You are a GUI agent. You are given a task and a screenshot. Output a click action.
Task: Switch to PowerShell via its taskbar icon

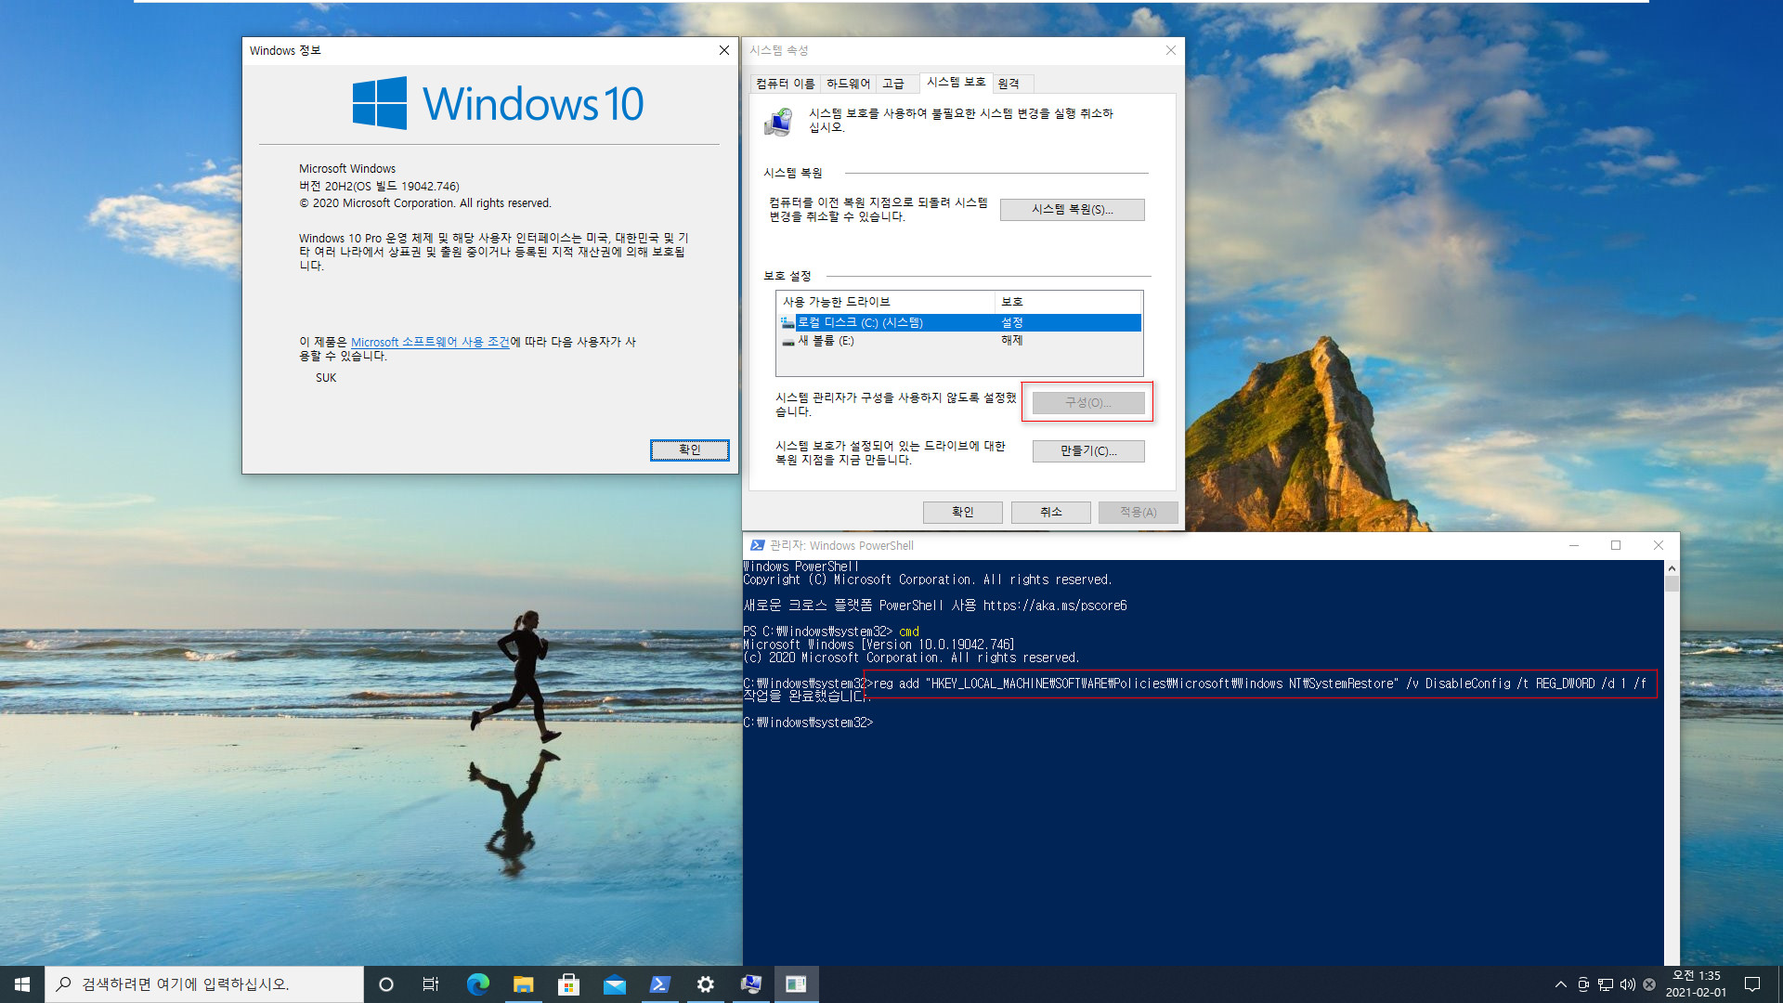point(659,984)
